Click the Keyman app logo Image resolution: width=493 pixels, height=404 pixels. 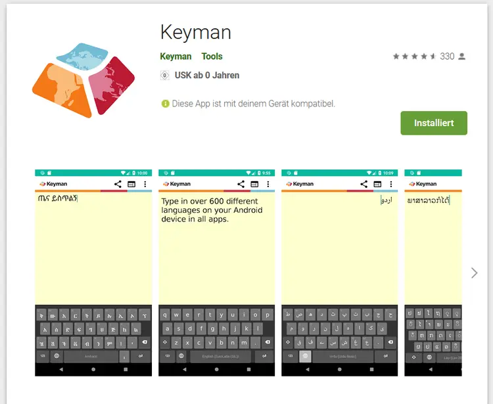coord(83,79)
